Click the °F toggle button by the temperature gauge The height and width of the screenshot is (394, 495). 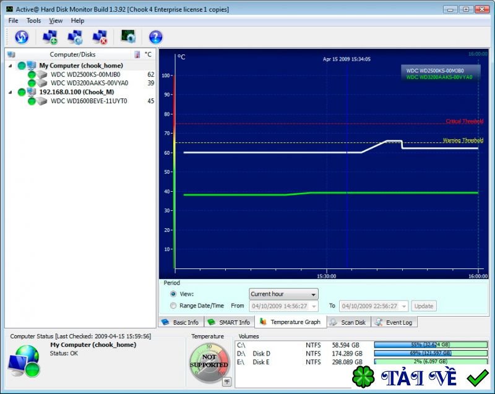(226, 382)
